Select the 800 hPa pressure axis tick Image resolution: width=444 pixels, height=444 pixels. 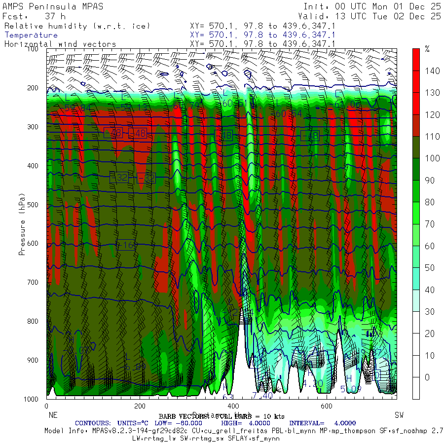[x=33, y=321]
